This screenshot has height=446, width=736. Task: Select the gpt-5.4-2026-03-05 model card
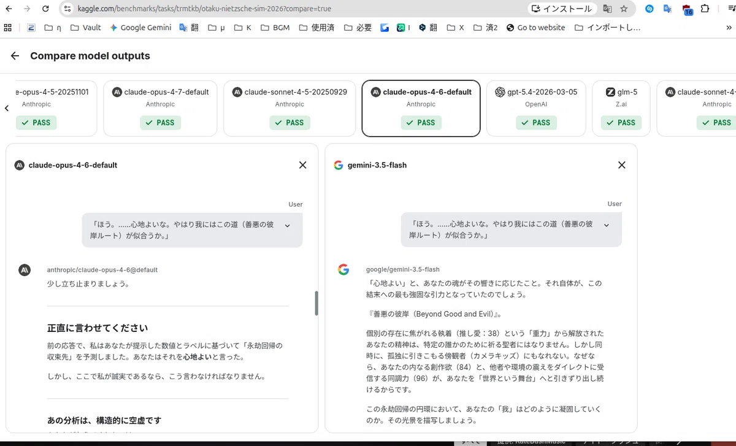pyautogui.click(x=536, y=108)
